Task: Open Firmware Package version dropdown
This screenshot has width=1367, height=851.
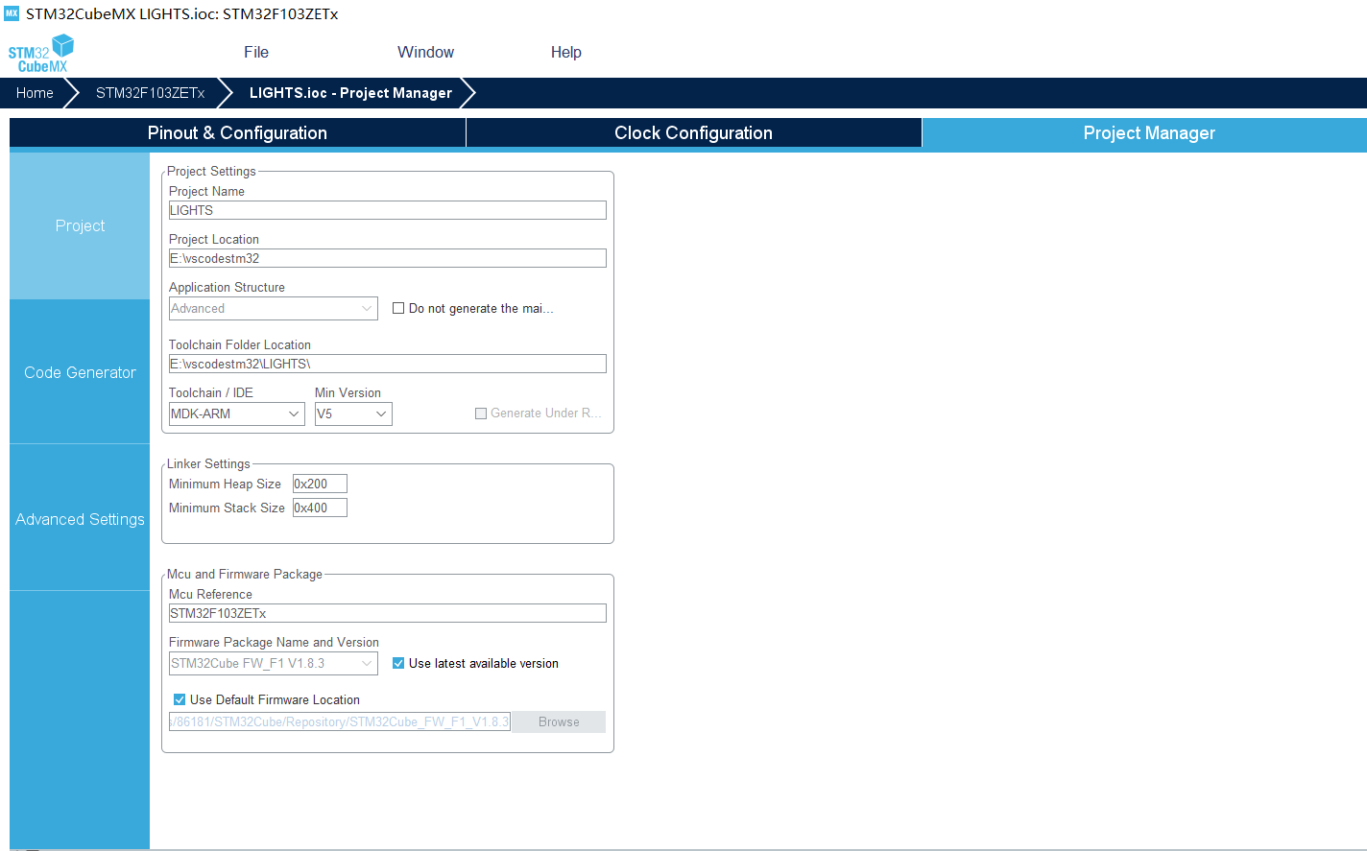Action: coord(274,663)
